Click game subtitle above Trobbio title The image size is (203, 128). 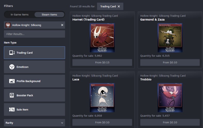click(x=163, y=76)
